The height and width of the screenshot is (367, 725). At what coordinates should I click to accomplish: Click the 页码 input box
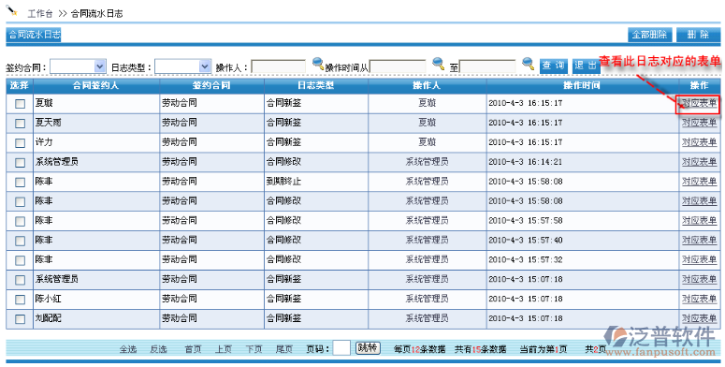[341, 348]
